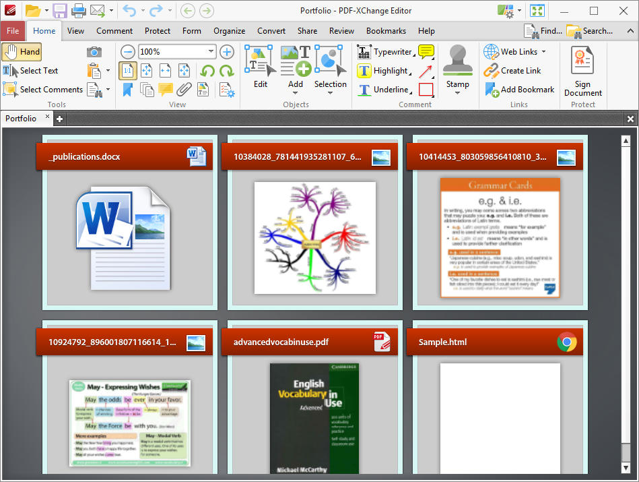Go to next view with green forward arrow
Screen dimensions: 639x482
click(x=207, y=11)
